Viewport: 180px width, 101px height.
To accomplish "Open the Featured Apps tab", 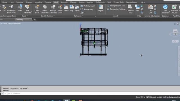I will [132, 2].
